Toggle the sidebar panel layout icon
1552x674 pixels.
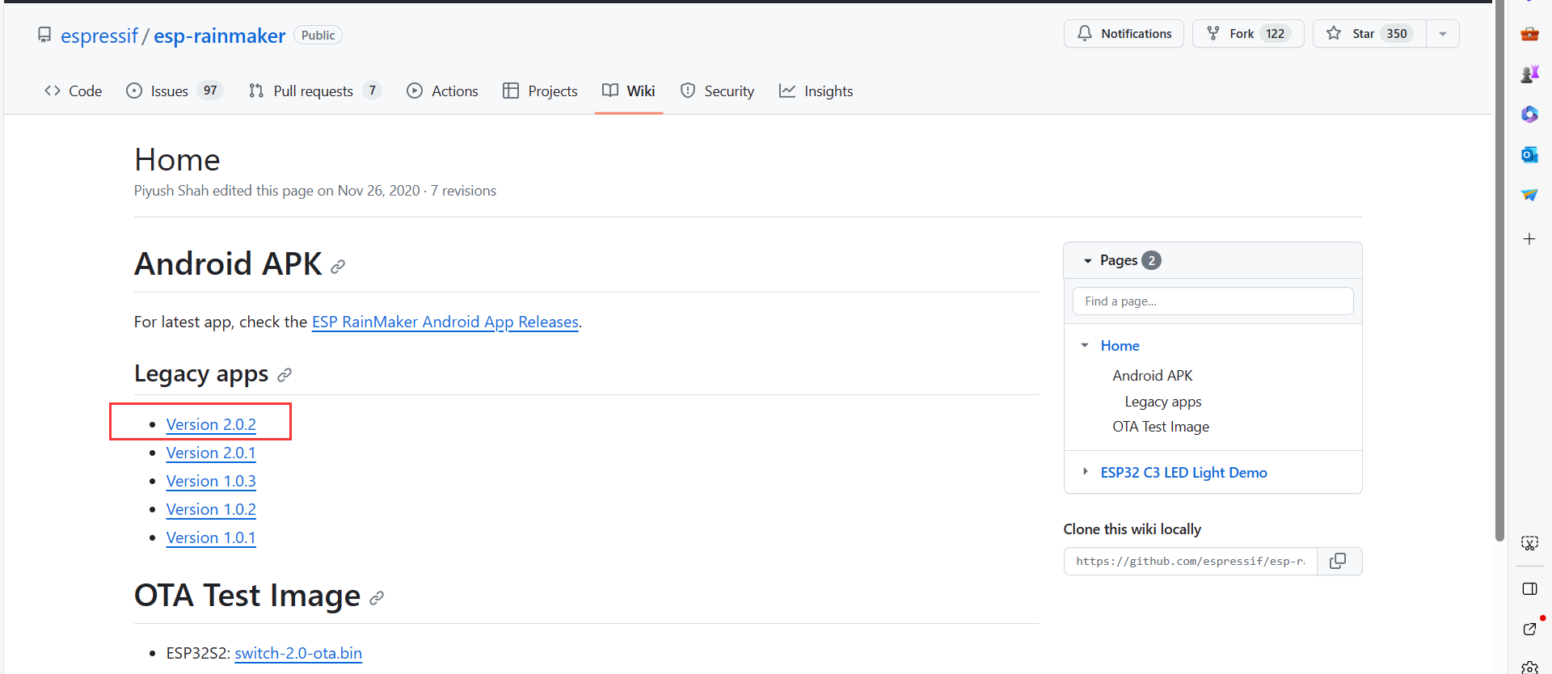[x=1529, y=589]
